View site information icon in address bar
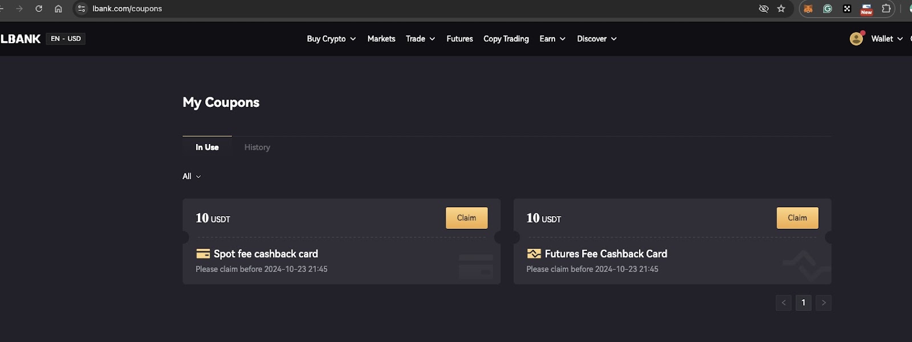This screenshot has height=342, width=912. pyautogui.click(x=82, y=9)
